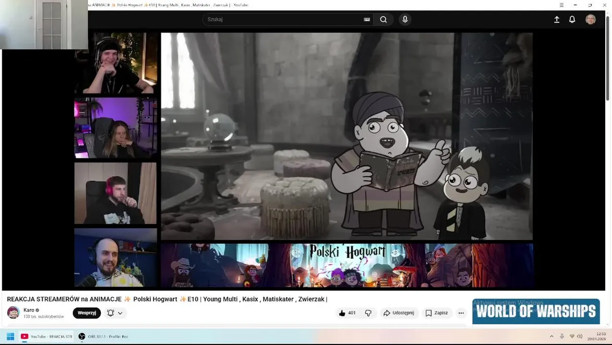Save video with Zapisz button
Screen dimensions: 612x345
(x=436, y=313)
